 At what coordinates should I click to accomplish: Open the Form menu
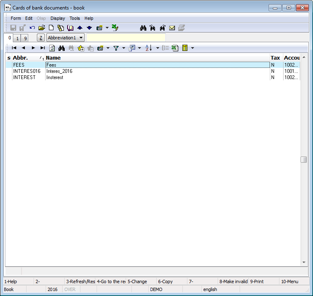[x=16, y=18]
